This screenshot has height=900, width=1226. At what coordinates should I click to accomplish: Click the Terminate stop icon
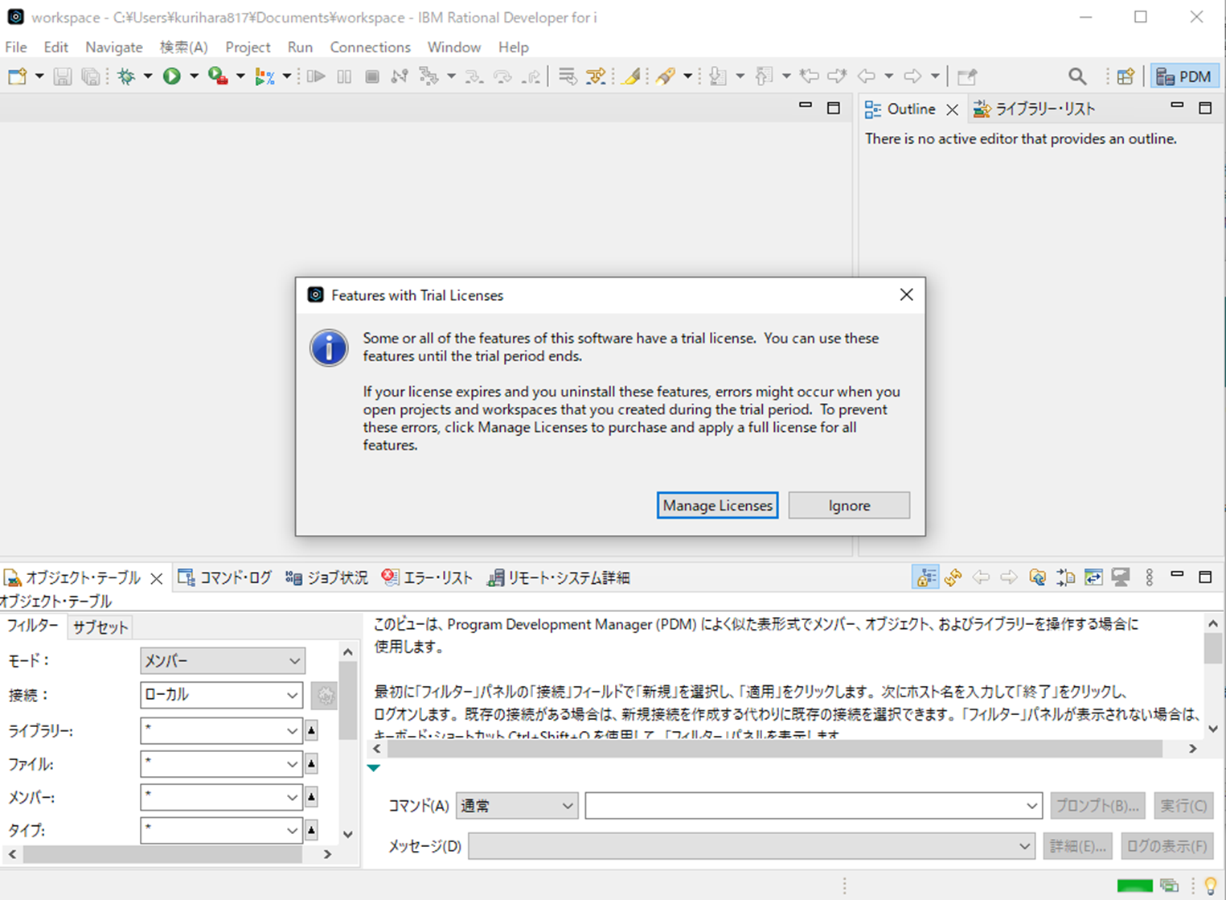371,76
